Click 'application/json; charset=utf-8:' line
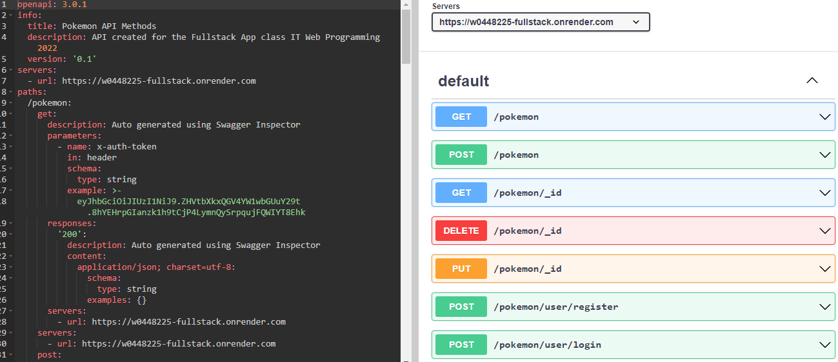 (x=156, y=267)
